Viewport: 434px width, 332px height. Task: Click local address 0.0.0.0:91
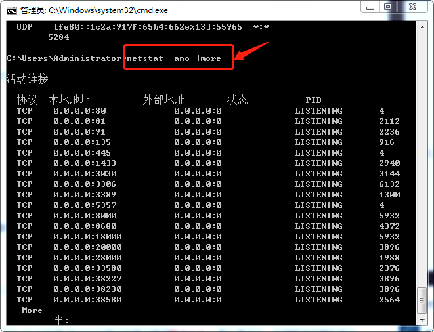(79, 132)
